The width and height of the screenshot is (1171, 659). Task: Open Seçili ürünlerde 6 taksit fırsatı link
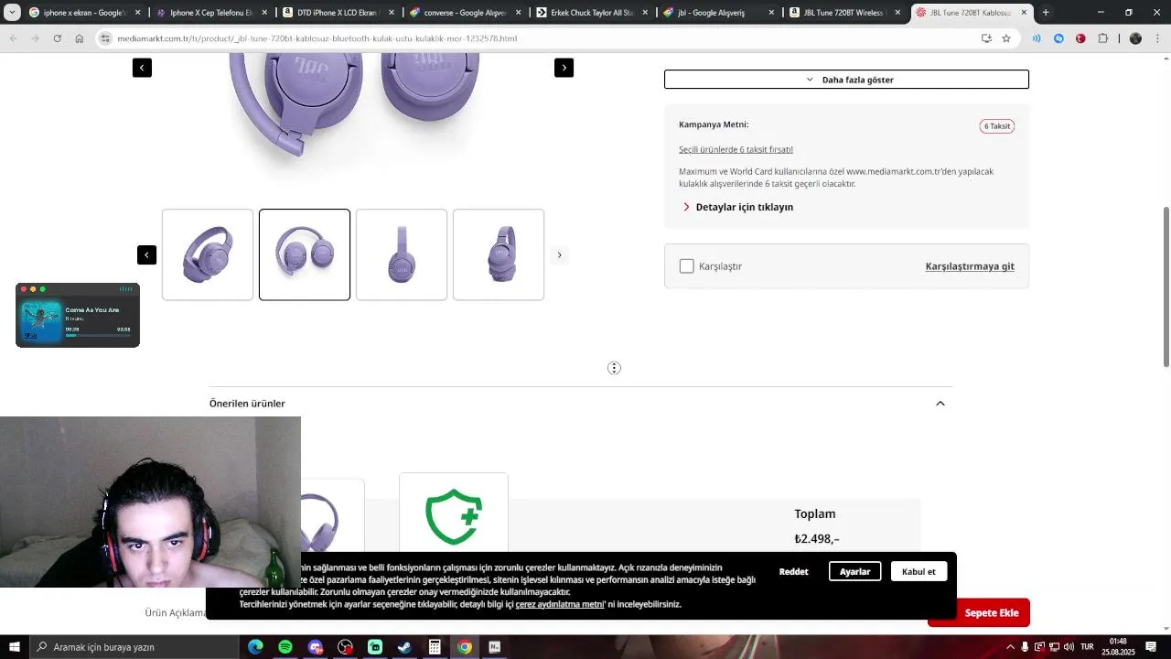coord(736,149)
